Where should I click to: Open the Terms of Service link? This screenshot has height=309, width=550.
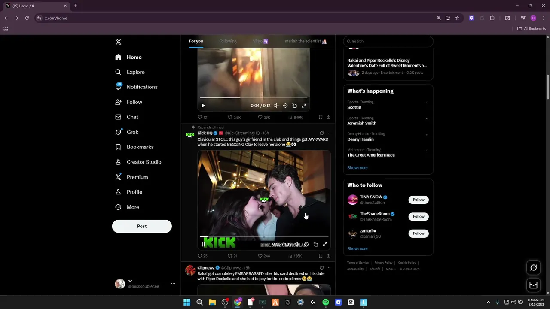tap(358, 263)
